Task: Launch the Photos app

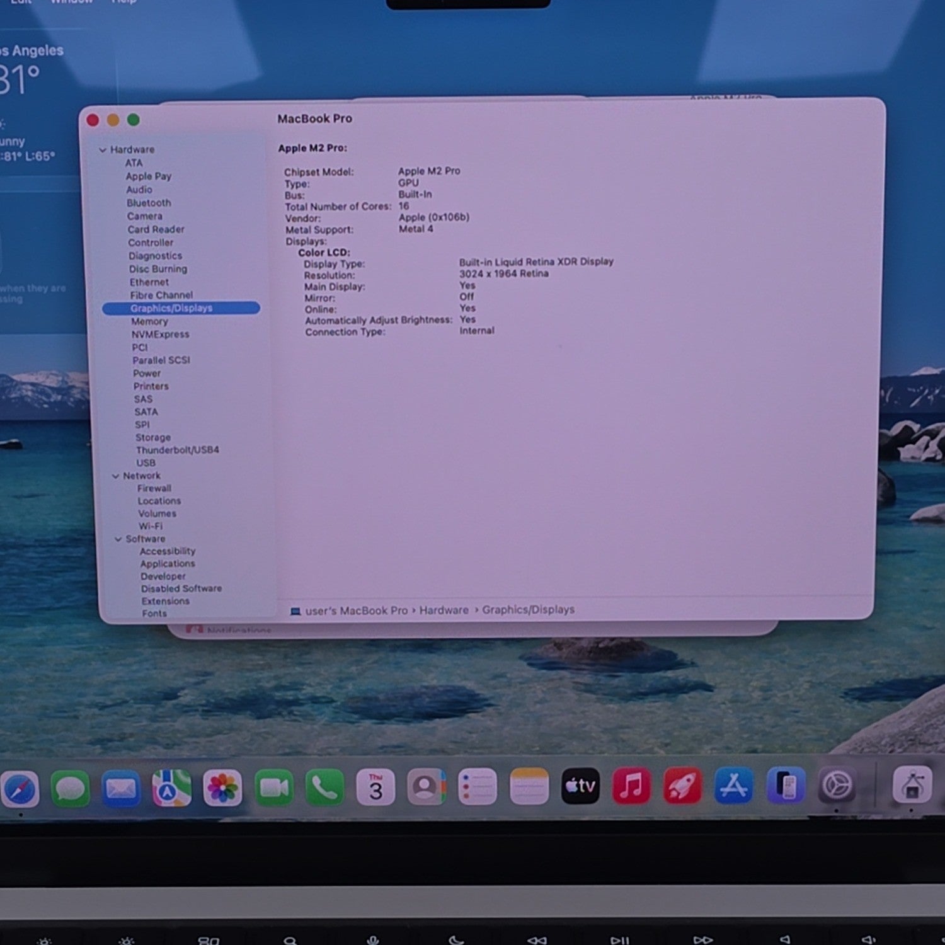Action: coord(222,787)
